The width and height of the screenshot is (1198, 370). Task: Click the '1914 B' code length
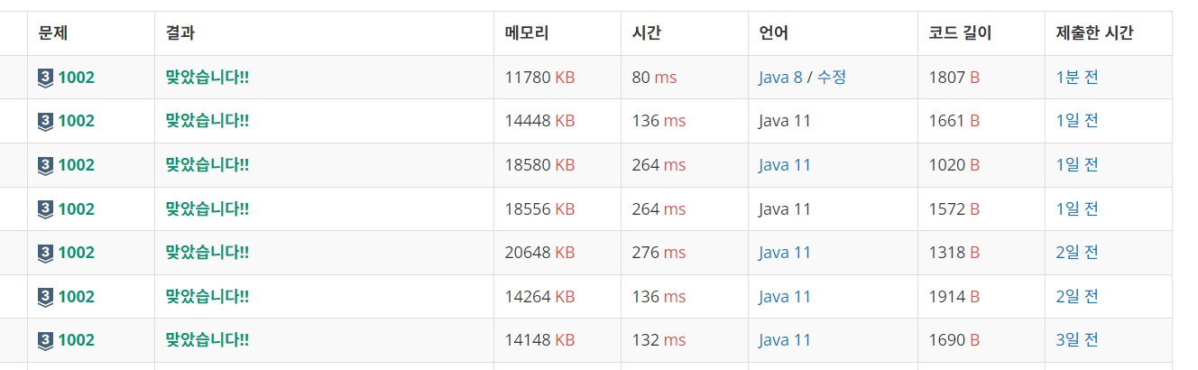(x=954, y=297)
